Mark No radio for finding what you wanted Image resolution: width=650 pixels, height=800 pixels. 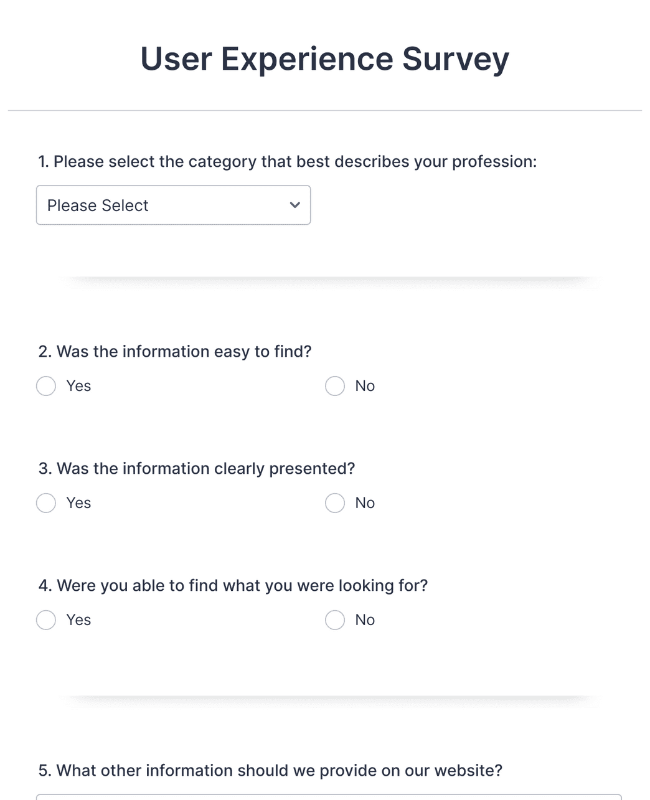click(335, 620)
